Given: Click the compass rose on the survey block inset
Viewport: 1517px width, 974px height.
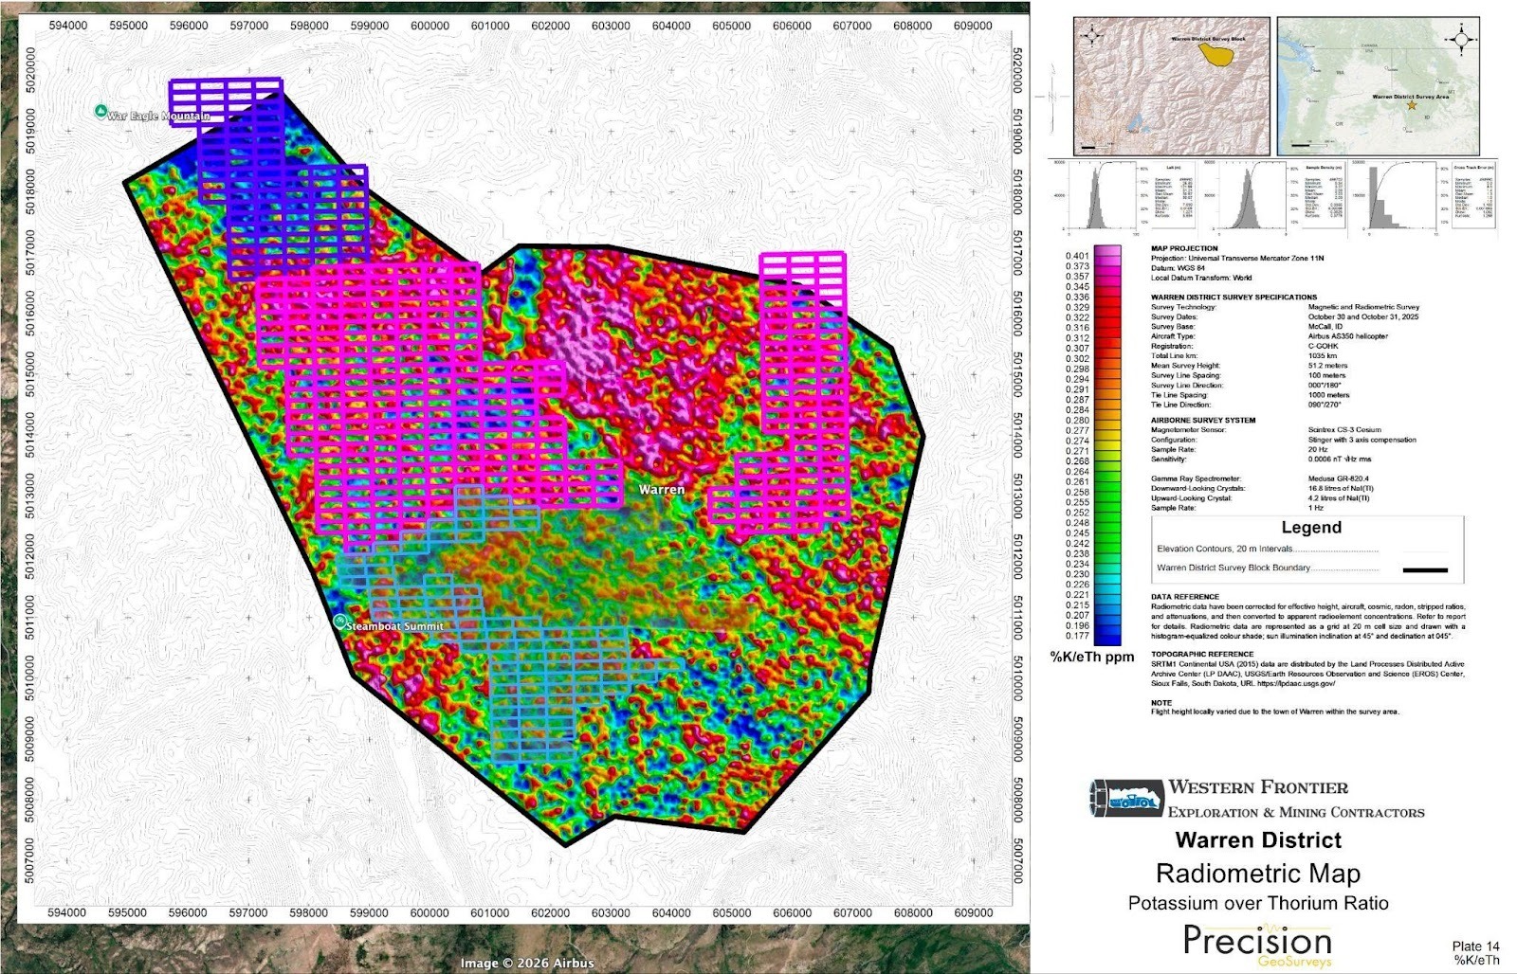Looking at the screenshot, I should point(1093,38).
